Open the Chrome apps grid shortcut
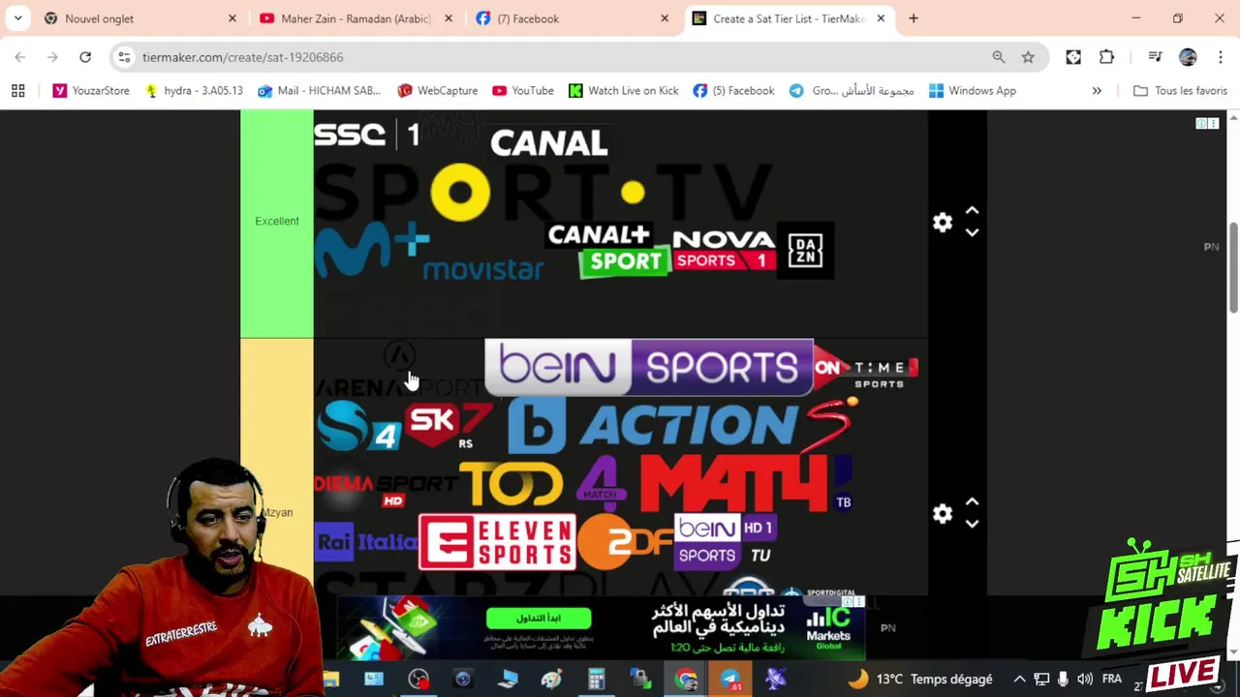Image resolution: width=1240 pixels, height=697 pixels. tap(17, 91)
